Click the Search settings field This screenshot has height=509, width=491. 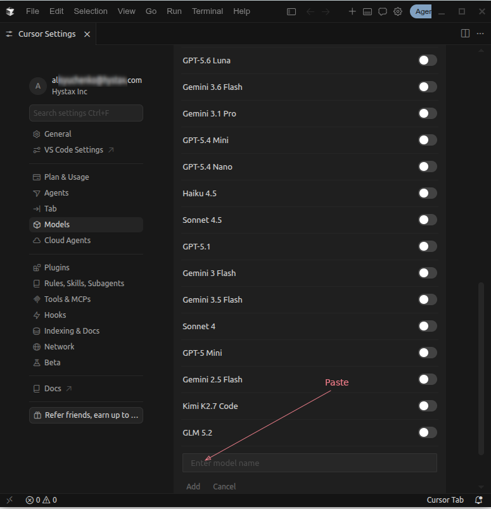click(86, 113)
